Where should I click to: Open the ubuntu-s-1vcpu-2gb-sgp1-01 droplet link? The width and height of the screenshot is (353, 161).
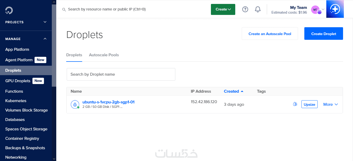(x=108, y=102)
